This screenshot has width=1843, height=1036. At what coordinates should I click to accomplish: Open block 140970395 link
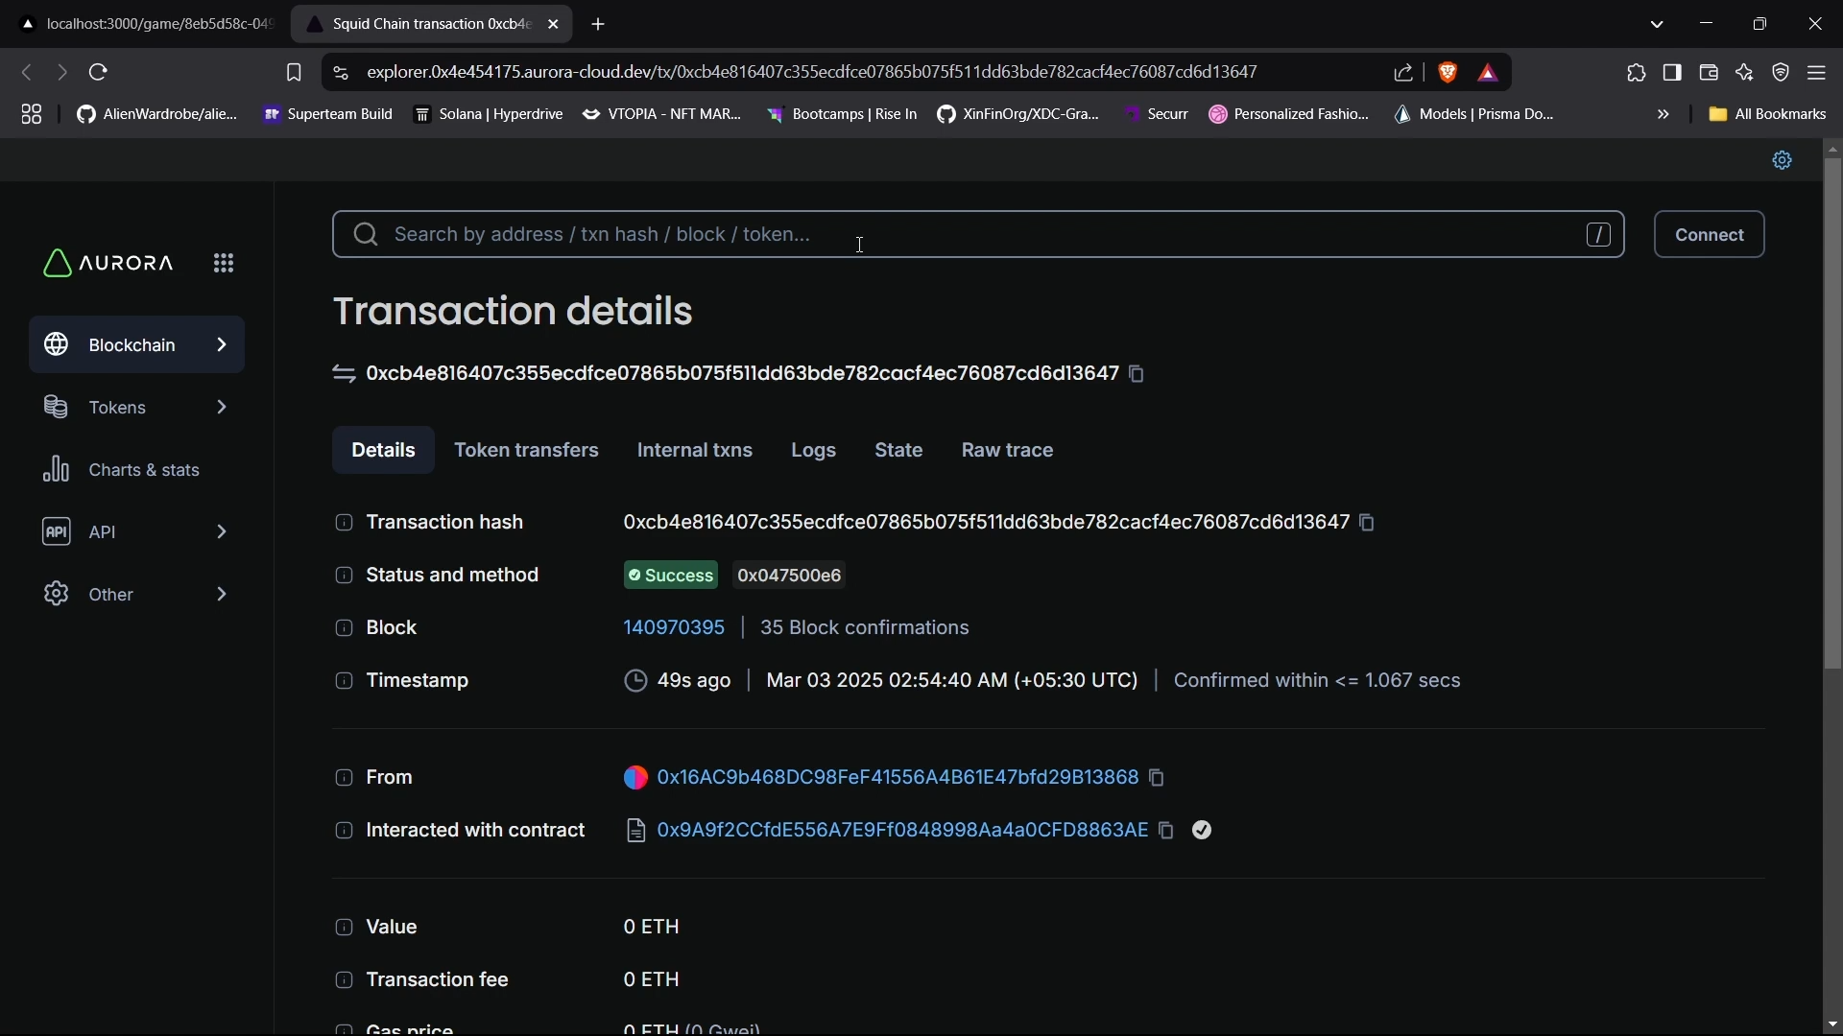tap(674, 628)
